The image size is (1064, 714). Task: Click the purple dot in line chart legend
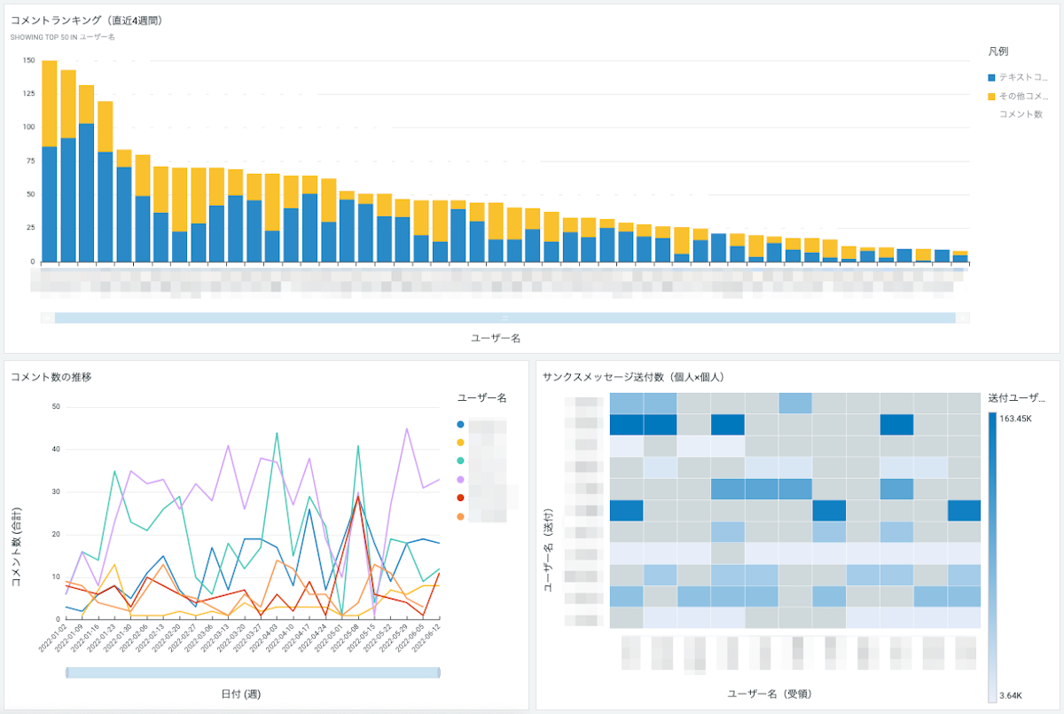[x=460, y=479]
